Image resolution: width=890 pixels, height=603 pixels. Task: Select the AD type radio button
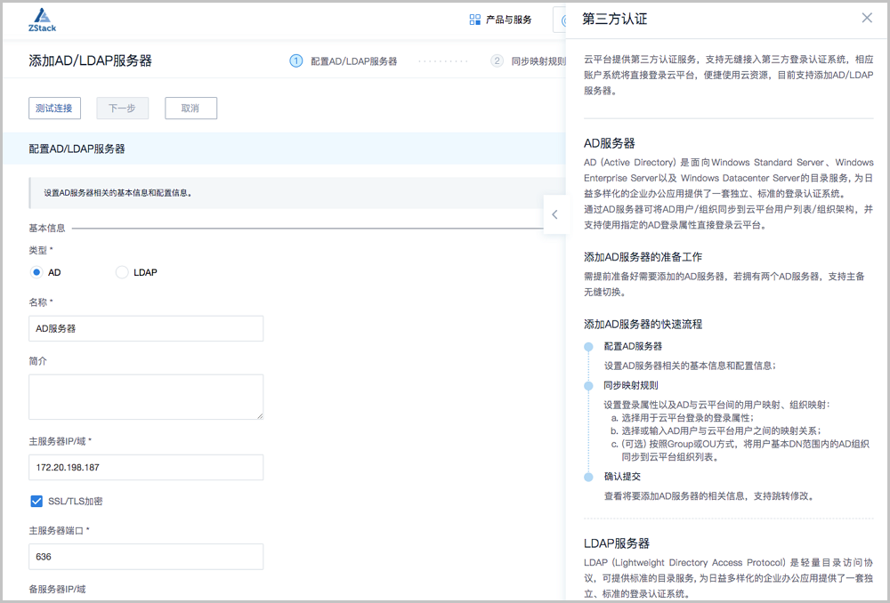(x=36, y=272)
